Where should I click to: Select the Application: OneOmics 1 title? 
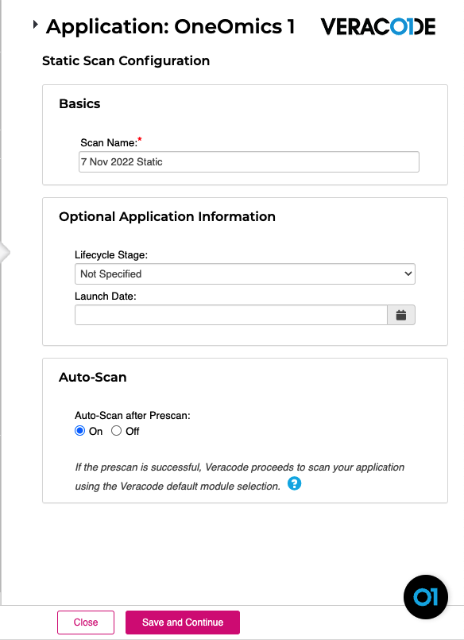171,25
